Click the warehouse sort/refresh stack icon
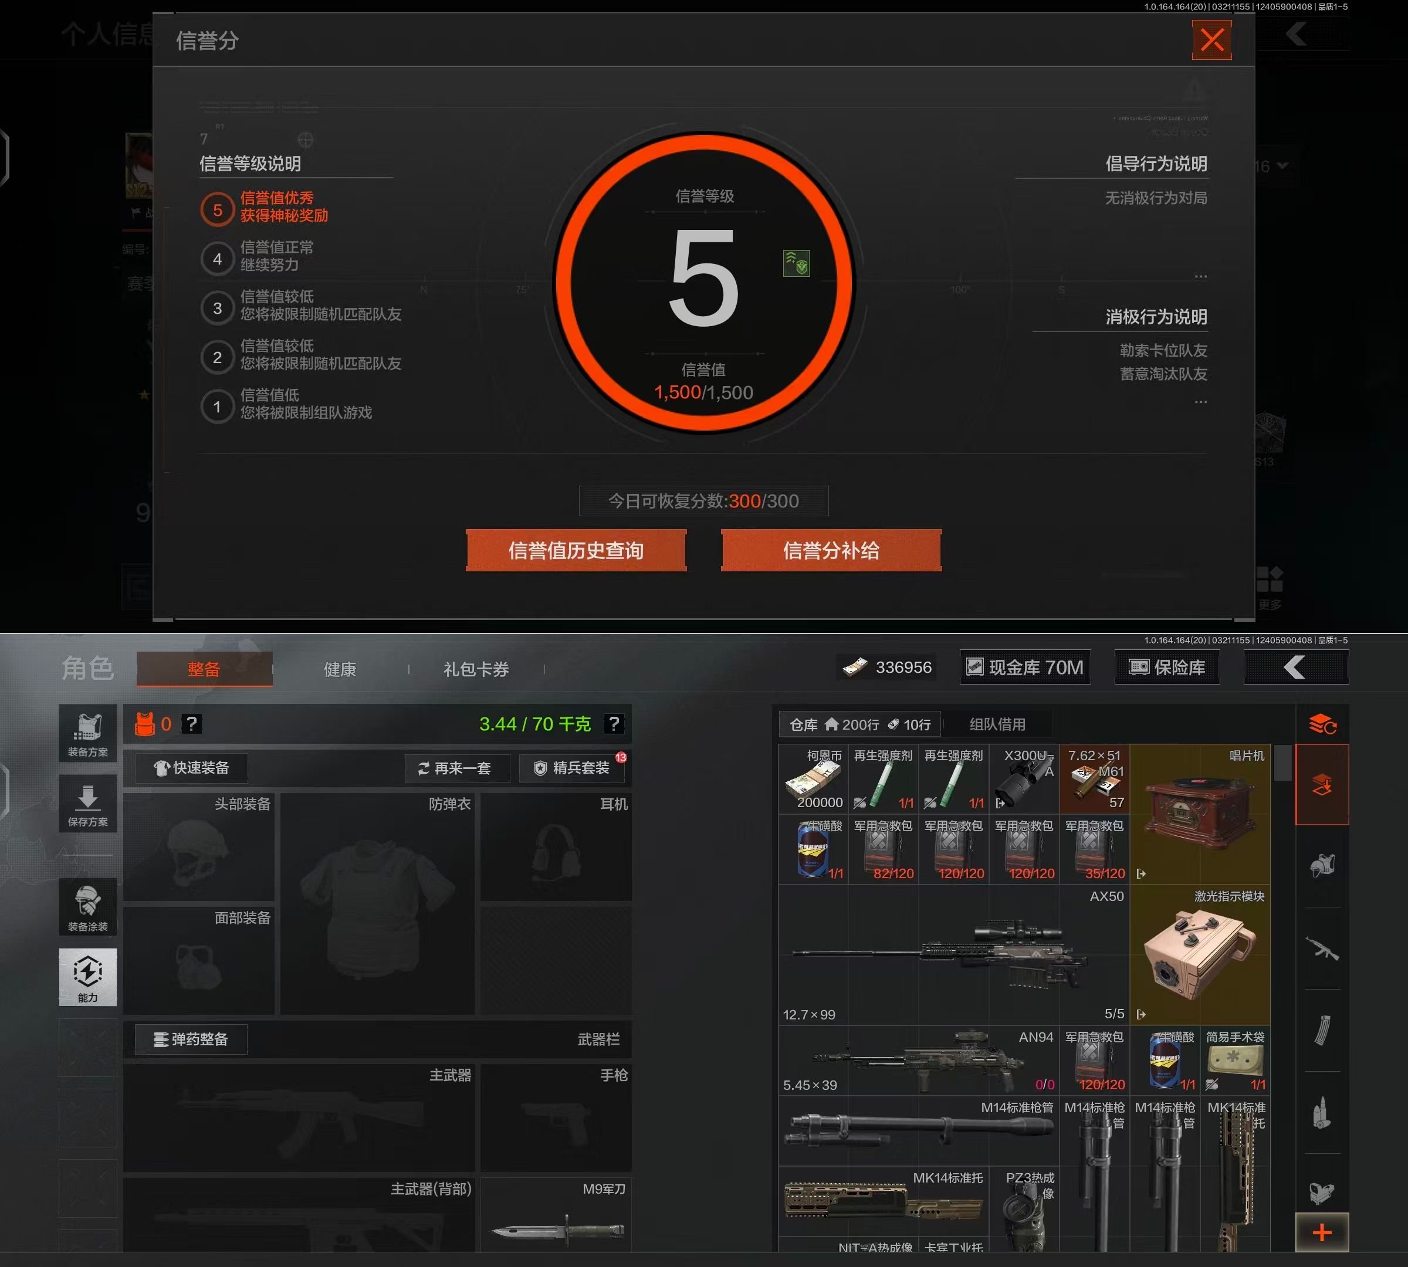Viewport: 1408px width, 1267px height. click(x=1322, y=724)
